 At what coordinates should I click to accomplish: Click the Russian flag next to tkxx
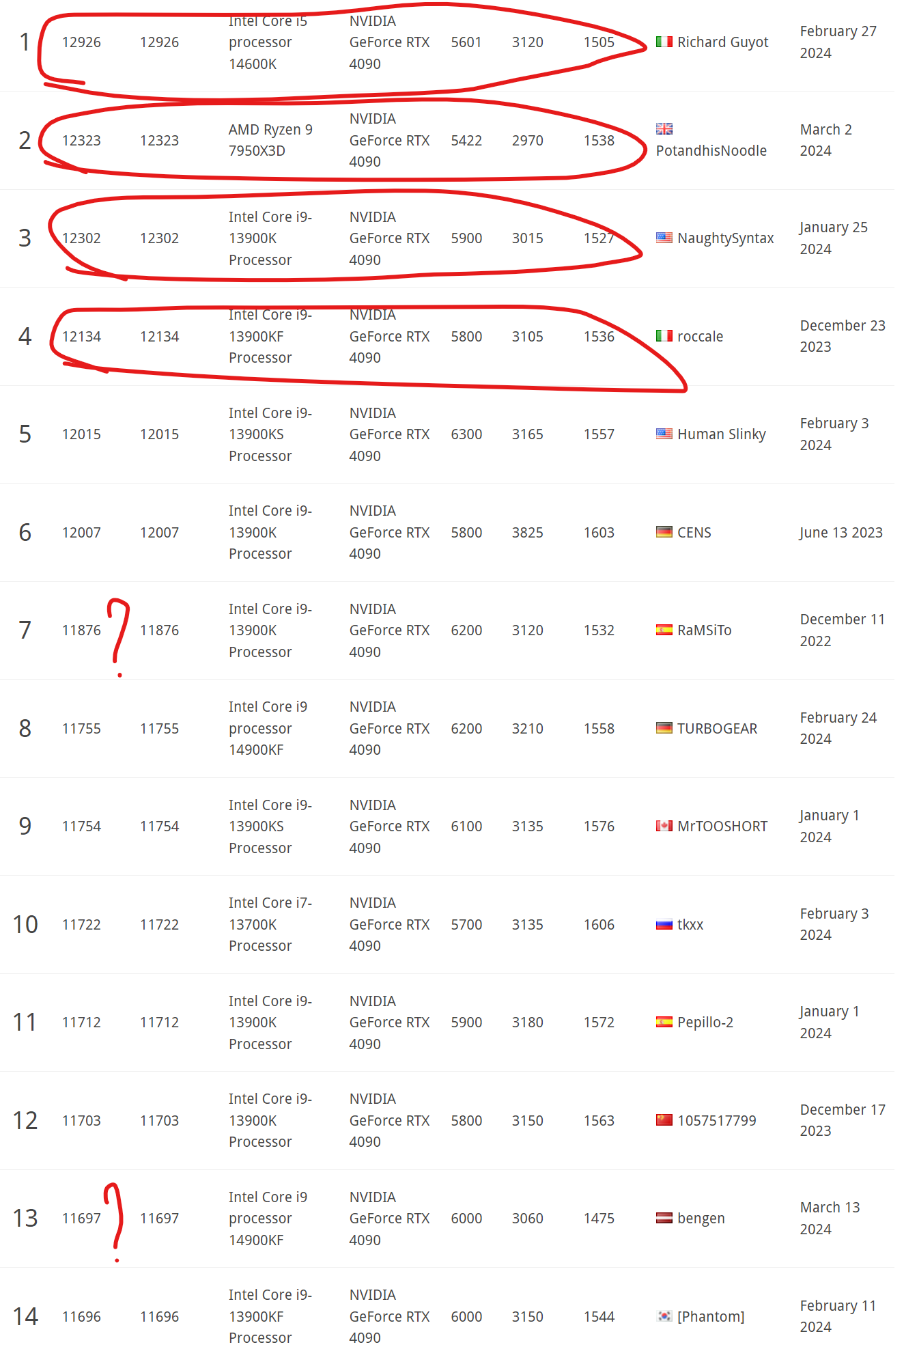coord(664,924)
